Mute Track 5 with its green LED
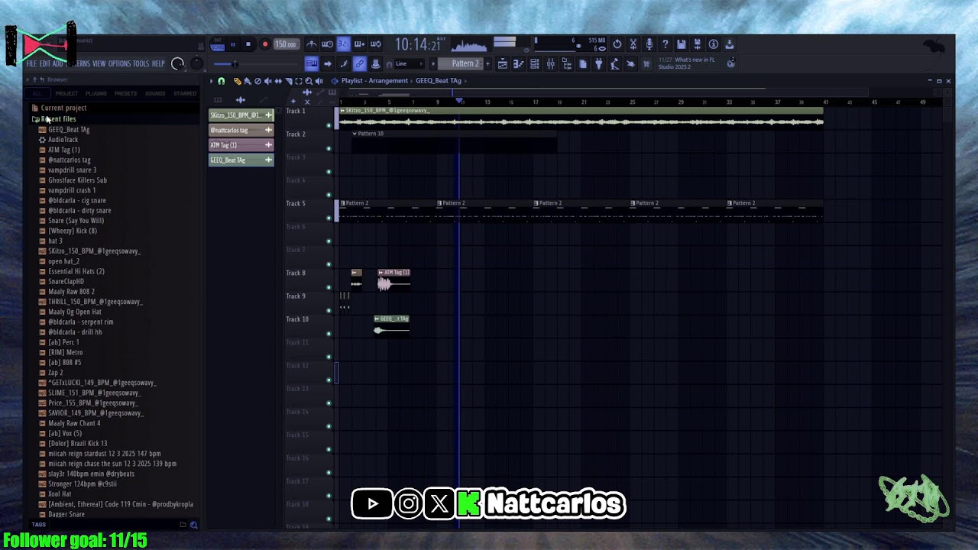This screenshot has width=978, height=550. (x=329, y=218)
